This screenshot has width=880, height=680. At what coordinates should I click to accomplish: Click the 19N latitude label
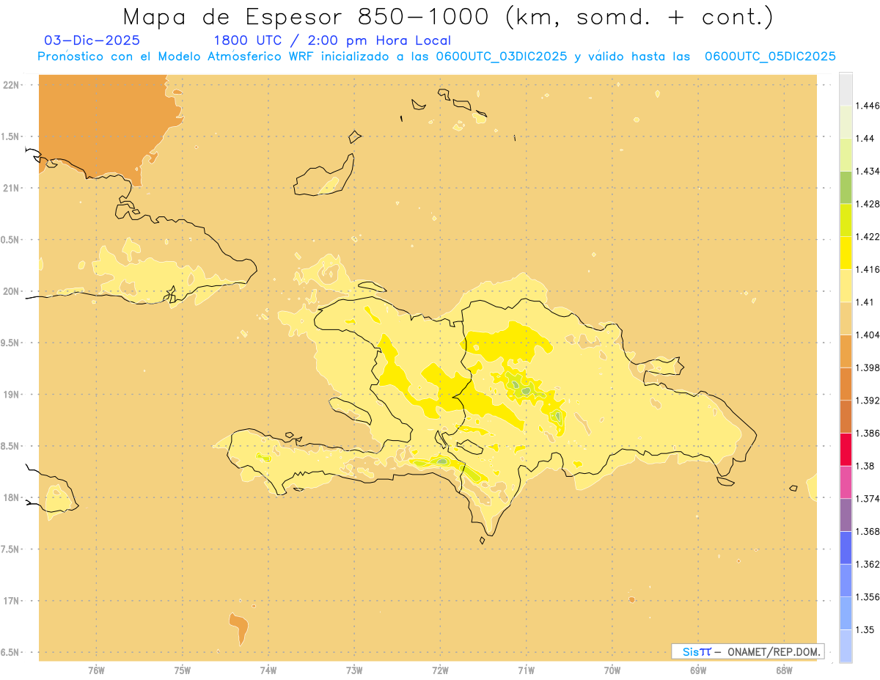12,395
